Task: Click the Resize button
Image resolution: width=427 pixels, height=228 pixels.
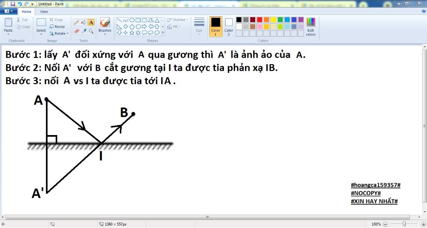Action: pyautogui.click(x=57, y=27)
